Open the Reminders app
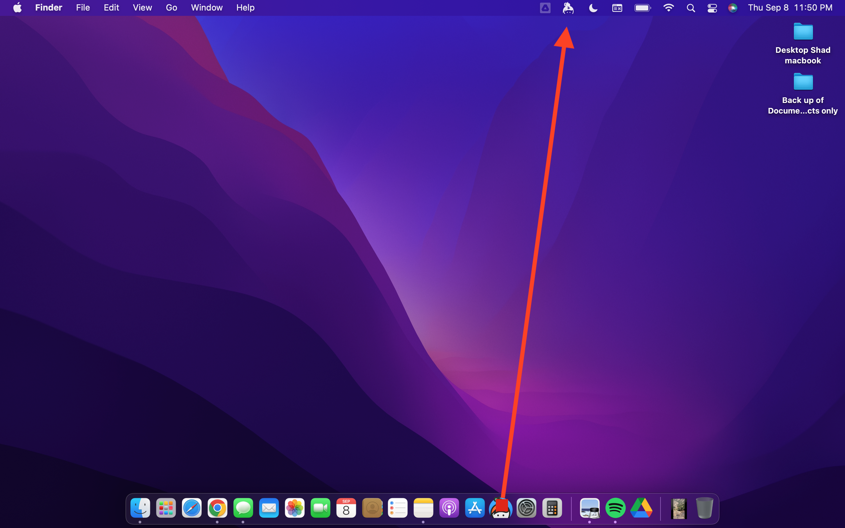The image size is (845, 528). (398, 508)
